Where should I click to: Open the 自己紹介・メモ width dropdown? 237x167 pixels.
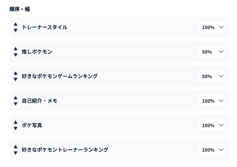click(211, 101)
